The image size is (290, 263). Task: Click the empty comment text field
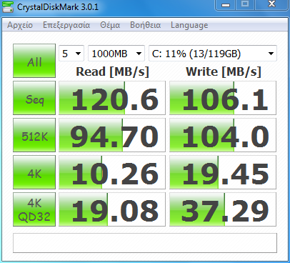tap(145, 243)
